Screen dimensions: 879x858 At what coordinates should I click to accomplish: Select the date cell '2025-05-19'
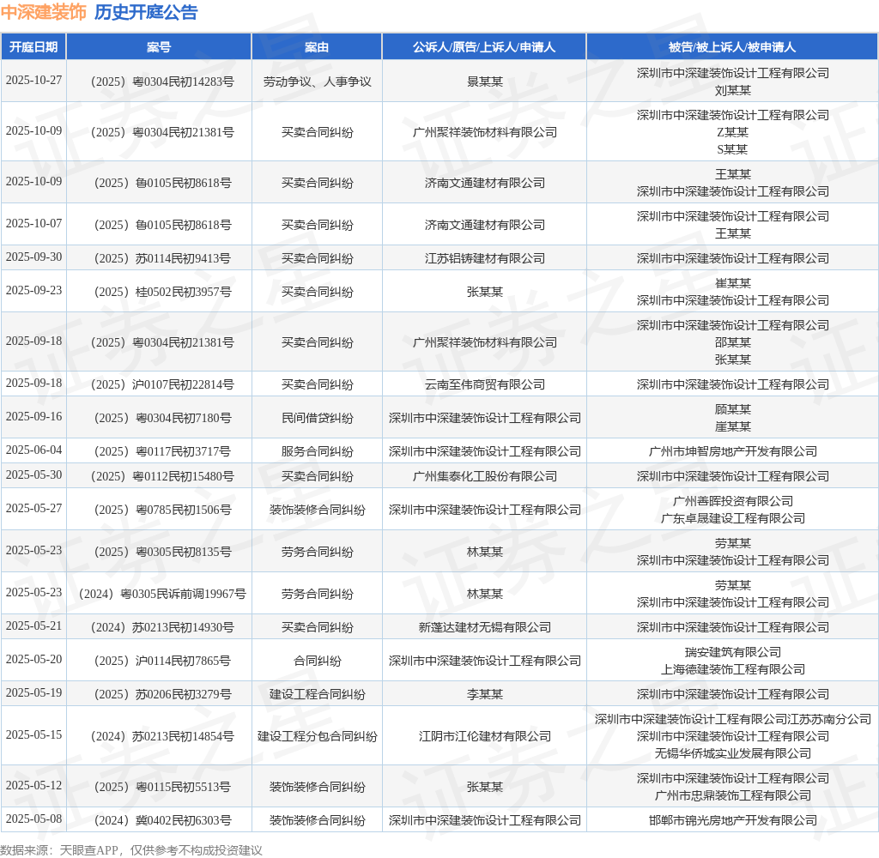pyautogui.click(x=33, y=692)
